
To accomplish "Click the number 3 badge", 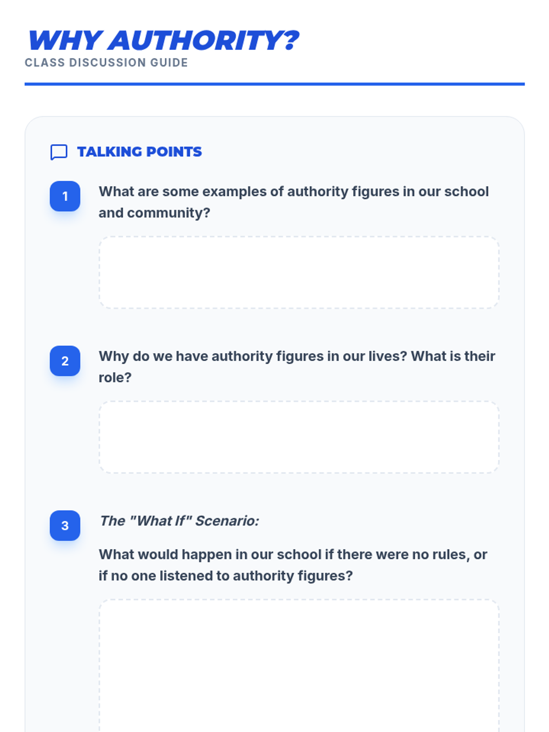I will tap(65, 526).
